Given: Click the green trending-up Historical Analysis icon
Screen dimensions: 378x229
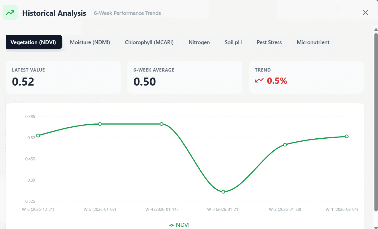Looking at the screenshot, I should (x=10, y=13).
